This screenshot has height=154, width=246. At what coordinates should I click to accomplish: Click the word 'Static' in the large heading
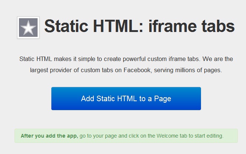coord(66,26)
